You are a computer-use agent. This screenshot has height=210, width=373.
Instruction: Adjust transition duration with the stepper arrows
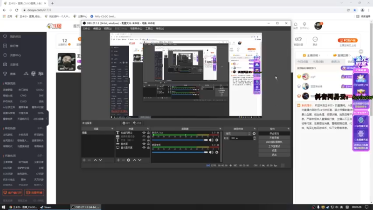point(255,138)
